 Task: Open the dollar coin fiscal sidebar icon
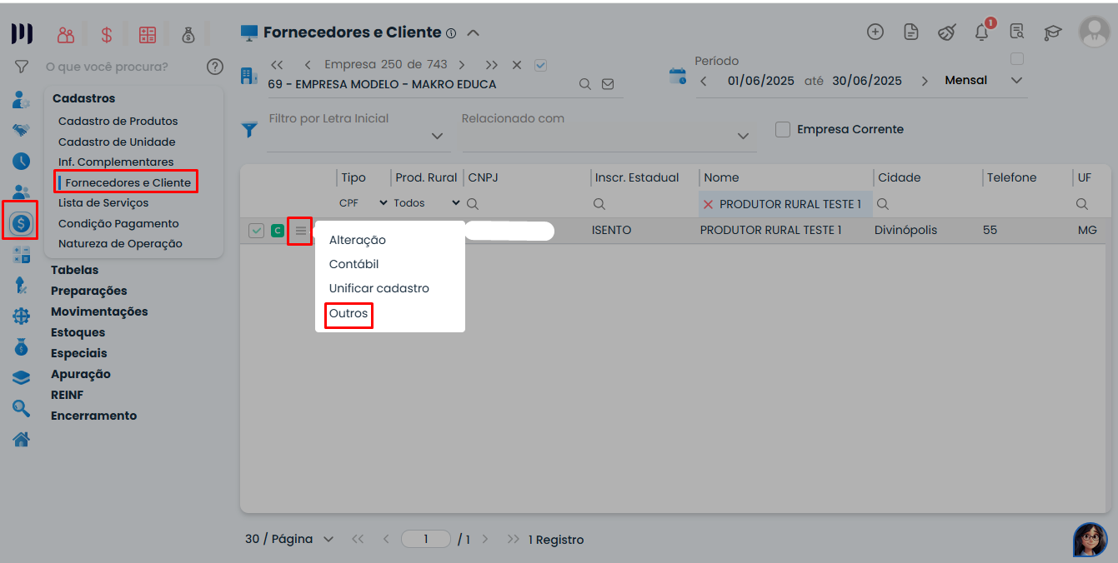pos(21,223)
